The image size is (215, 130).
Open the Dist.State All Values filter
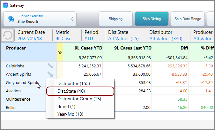tap(123, 35)
